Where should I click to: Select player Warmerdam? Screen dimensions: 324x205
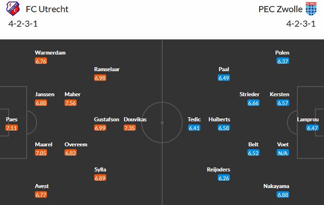coord(50,53)
